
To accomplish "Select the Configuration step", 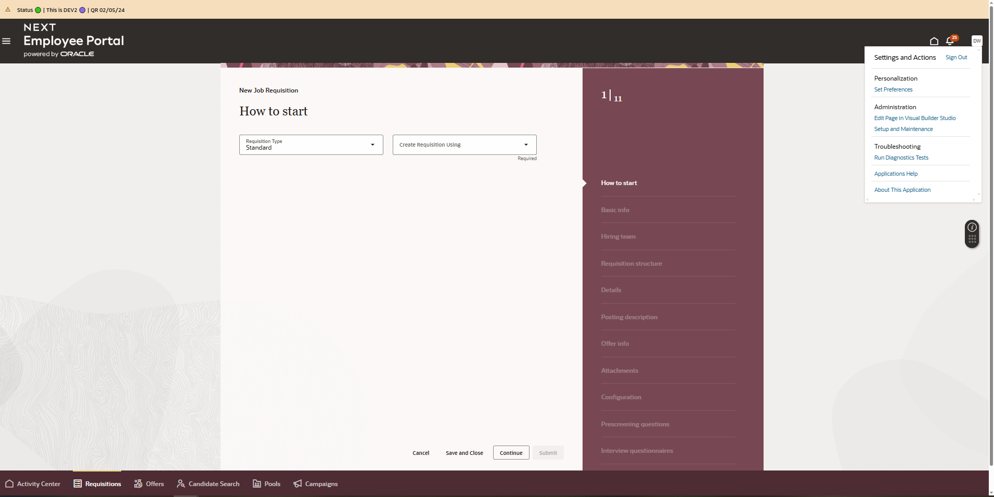I will [x=621, y=397].
